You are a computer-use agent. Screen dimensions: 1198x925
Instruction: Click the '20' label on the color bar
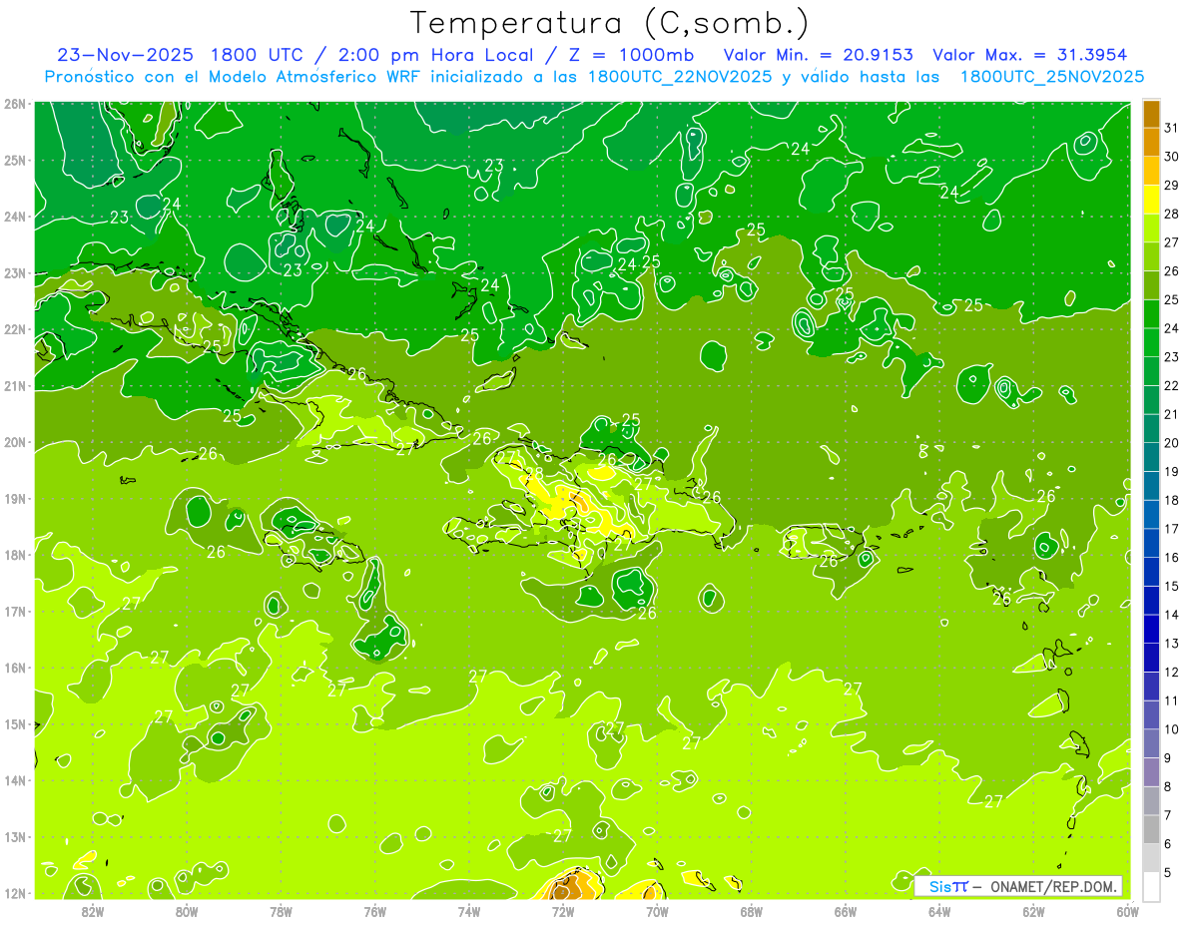pyautogui.click(x=1171, y=443)
